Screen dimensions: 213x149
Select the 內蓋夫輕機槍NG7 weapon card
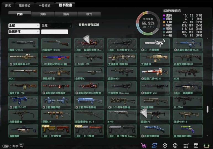point(188,59)
